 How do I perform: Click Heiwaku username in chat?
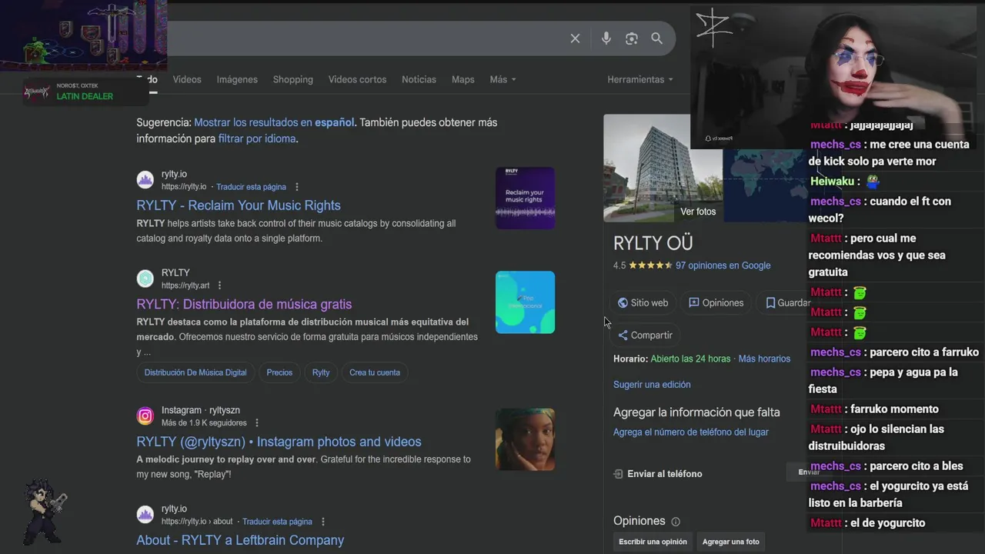tap(832, 182)
